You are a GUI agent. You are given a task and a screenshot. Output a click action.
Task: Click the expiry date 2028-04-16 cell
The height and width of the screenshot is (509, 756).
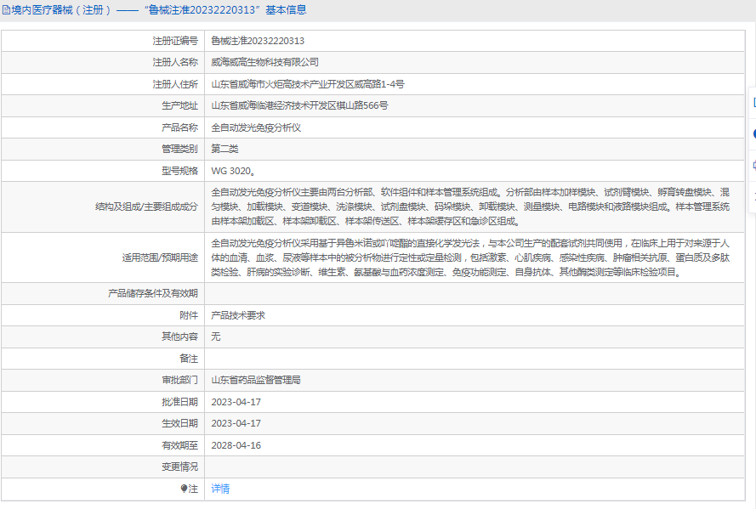[x=475, y=445]
